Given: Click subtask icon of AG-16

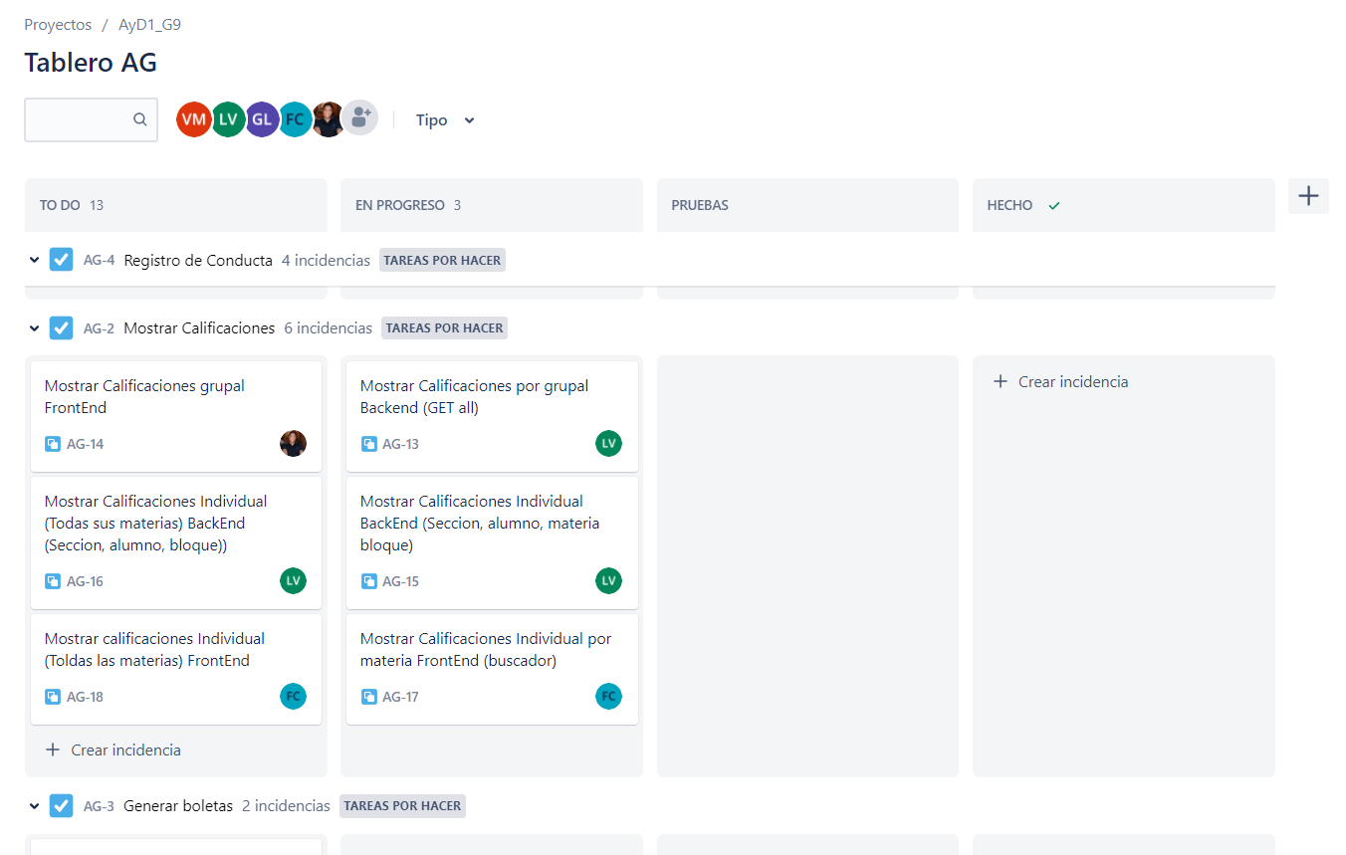Looking at the screenshot, I should click(53, 581).
